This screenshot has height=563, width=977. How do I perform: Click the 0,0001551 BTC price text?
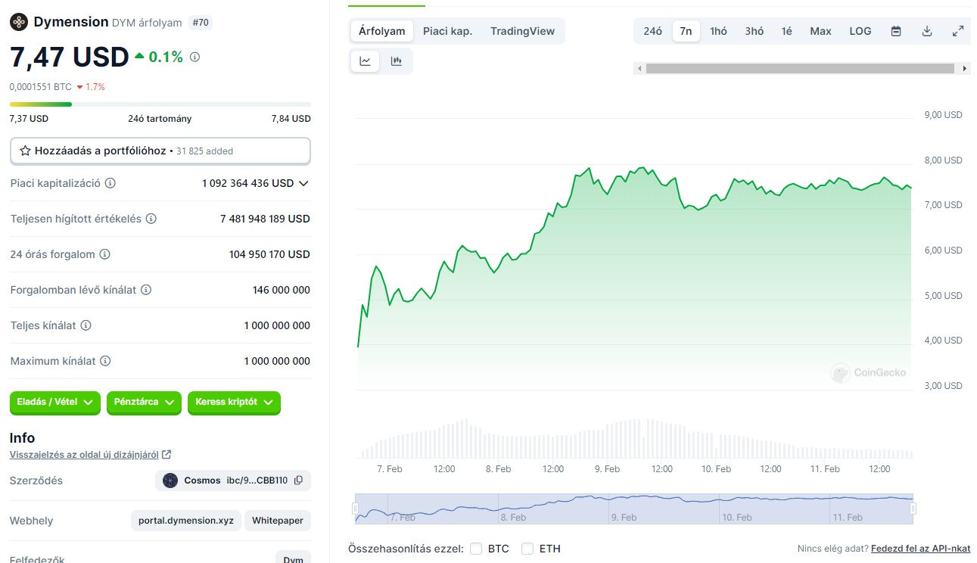[41, 87]
